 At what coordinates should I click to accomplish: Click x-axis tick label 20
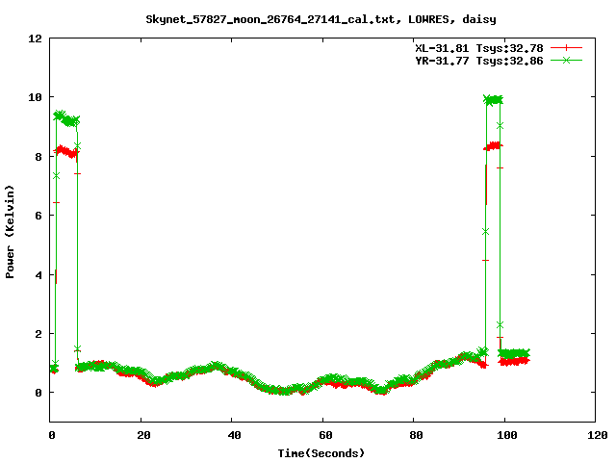point(143,435)
